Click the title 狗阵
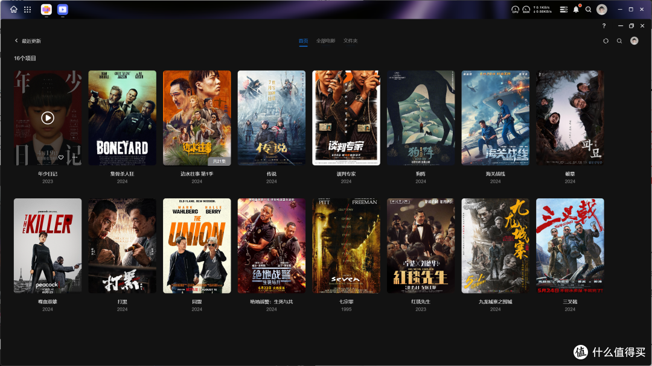Screen dimensions: 652x366 421,174
